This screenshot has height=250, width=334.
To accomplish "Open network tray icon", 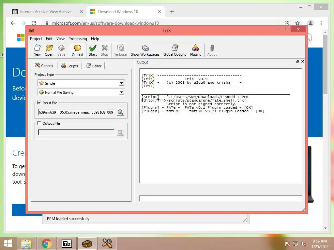I will click(296, 244).
